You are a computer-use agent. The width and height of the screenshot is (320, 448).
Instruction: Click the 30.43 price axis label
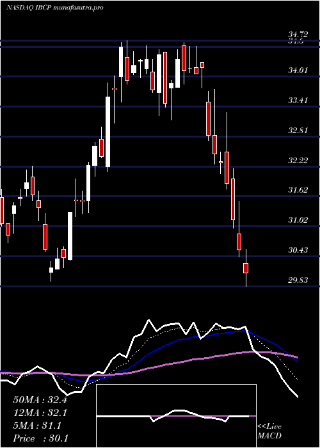[x=298, y=250]
